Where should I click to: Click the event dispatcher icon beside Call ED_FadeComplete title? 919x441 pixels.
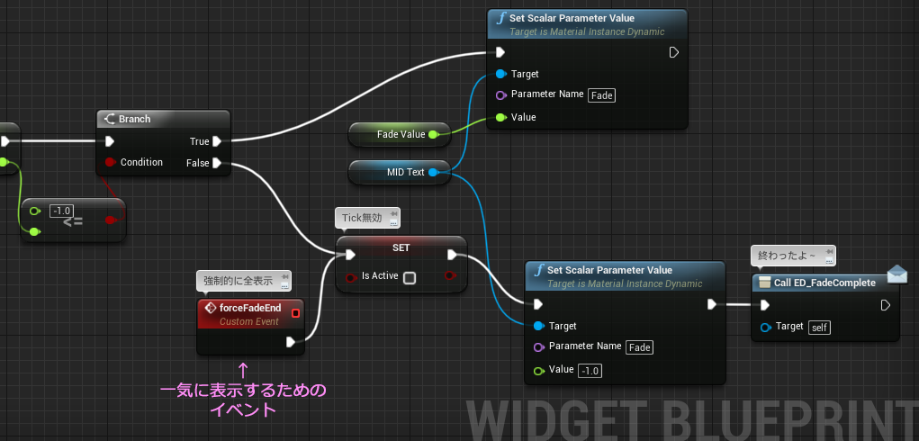point(765,283)
